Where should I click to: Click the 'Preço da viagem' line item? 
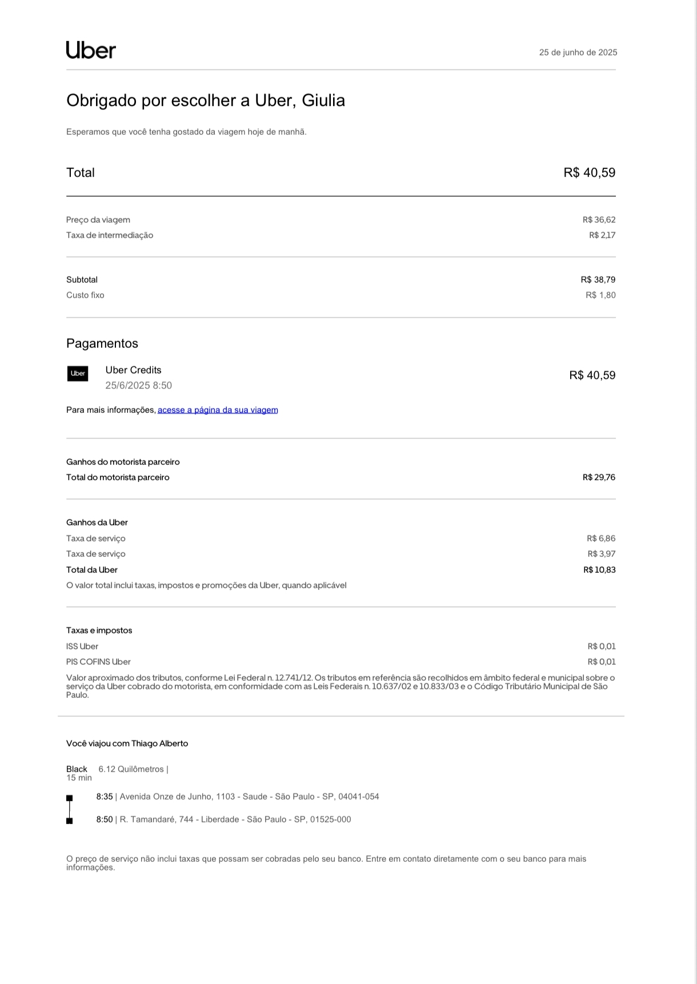98,220
